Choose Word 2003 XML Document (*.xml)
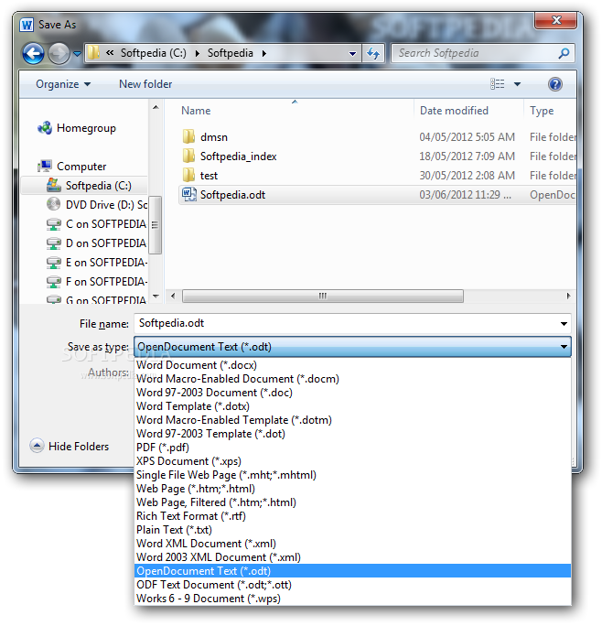Image resolution: width=602 pixels, height=626 pixels. point(352,557)
